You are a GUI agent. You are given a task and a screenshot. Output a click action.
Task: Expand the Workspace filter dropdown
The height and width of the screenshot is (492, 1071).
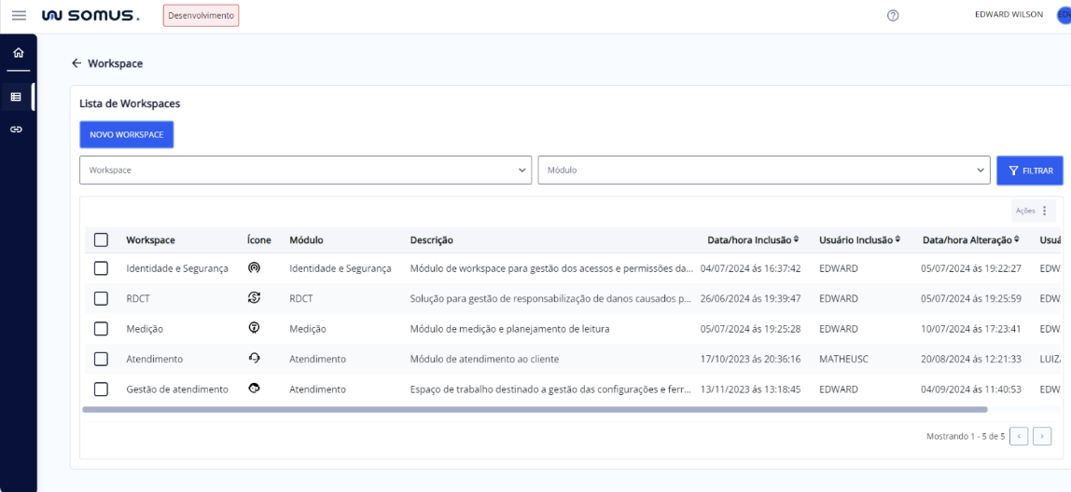(305, 170)
